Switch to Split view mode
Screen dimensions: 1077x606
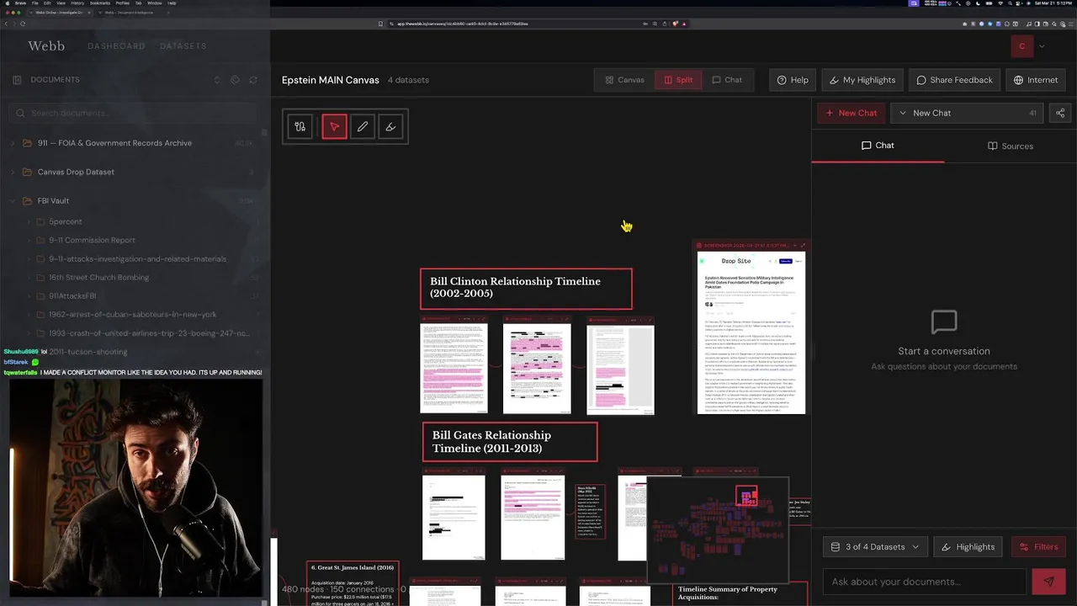tap(678, 80)
